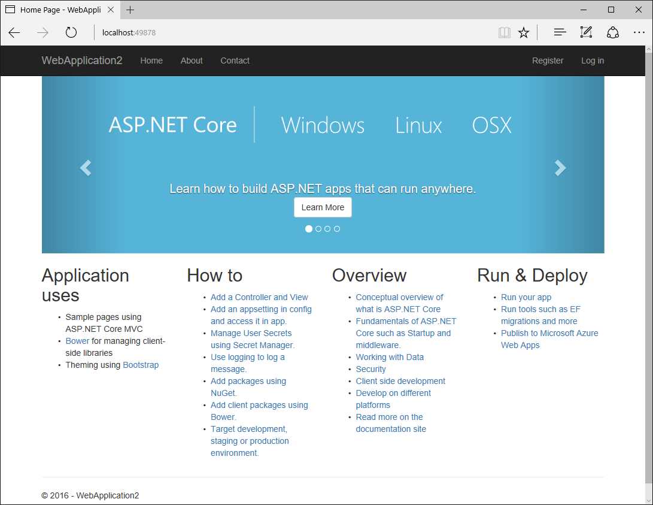Click the Register link
Image resolution: width=653 pixels, height=505 pixels.
click(x=548, y=61)
